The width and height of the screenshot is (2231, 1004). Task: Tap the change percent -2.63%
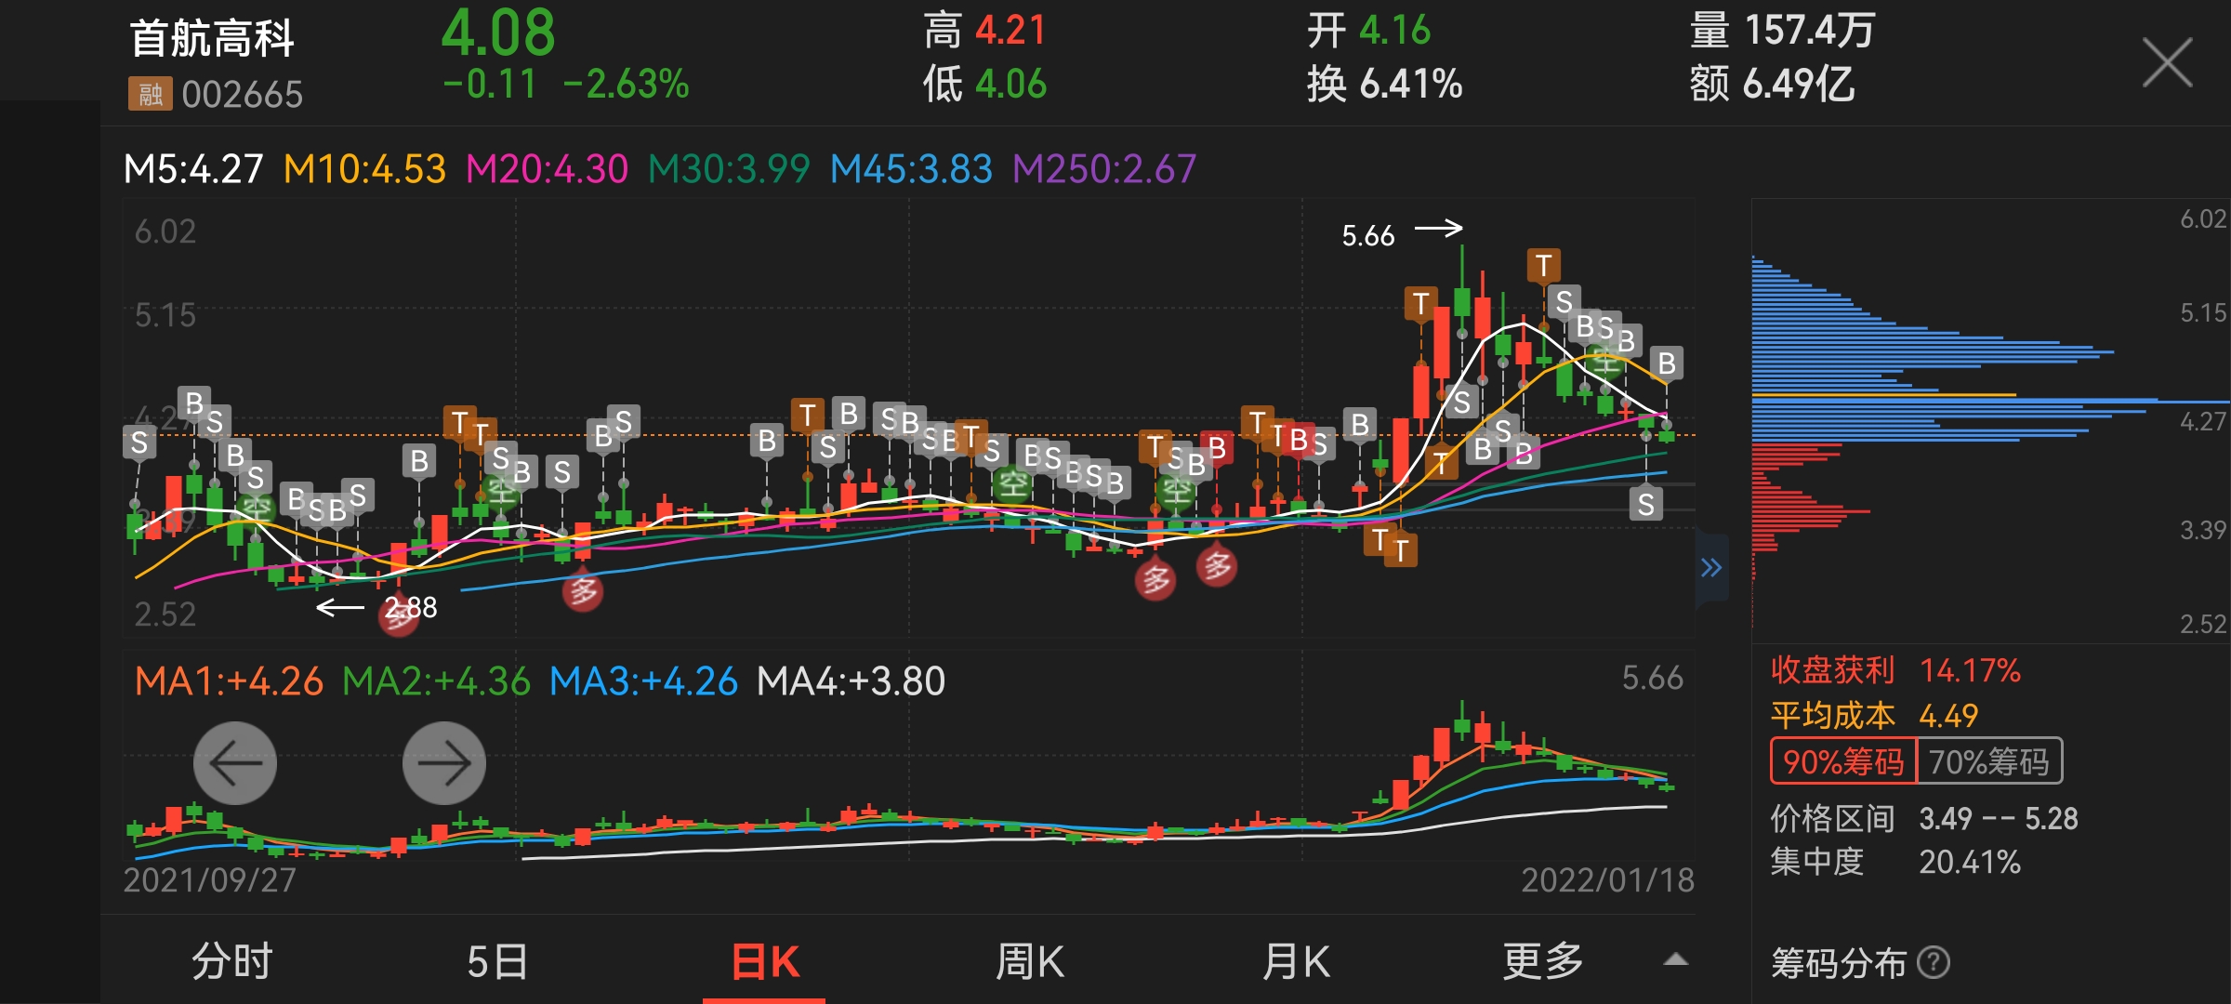[626, 85]
